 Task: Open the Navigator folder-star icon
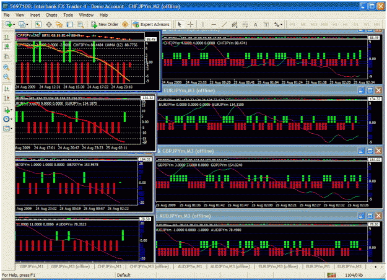click(59, 24)
